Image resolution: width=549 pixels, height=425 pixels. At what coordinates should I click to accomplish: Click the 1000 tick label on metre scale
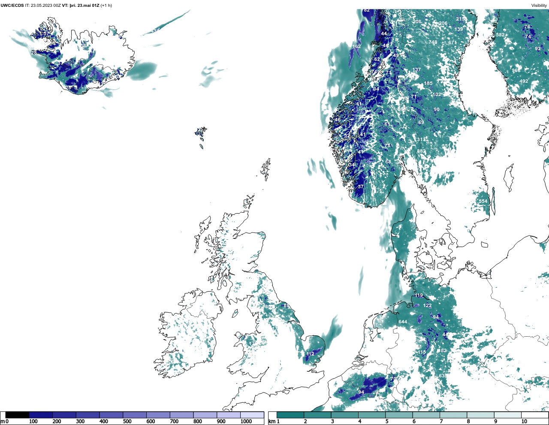(246, 422)
